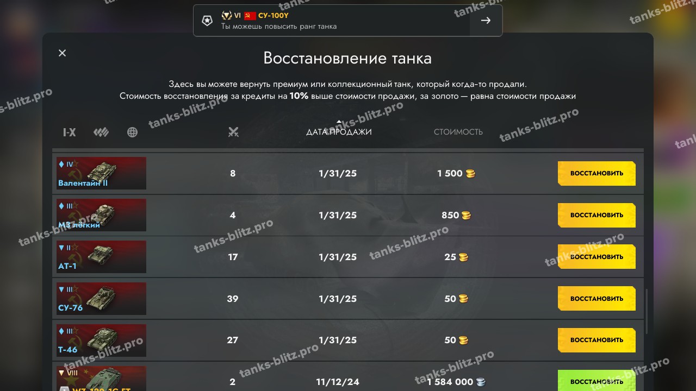Restore the Валентайн II tank
Screen dimensions: 696x391
click(596, 173)
